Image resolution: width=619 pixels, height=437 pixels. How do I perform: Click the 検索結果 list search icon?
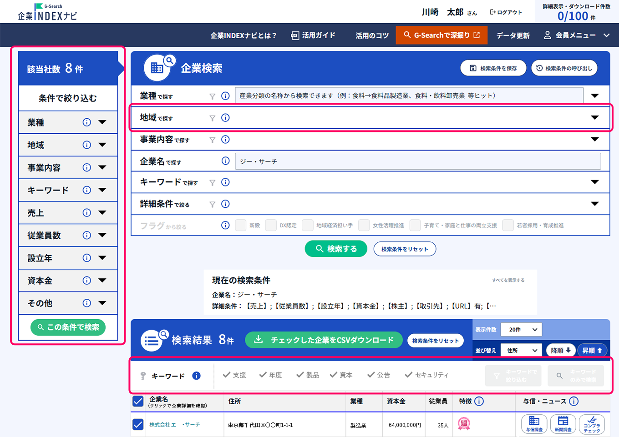point(153,340)
